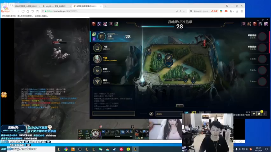This screenshot has width=271, height=152.
Task: Select summoner 5 support slot (辅助)
Action: [x=112, y=81]
